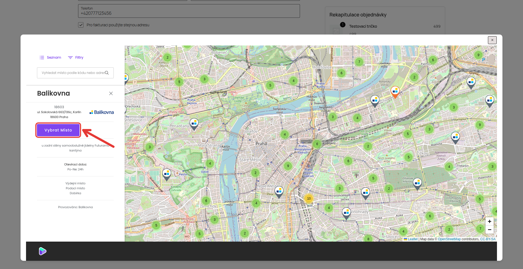Open the Filtry filter options
Image resolution: width=523 pixels, height=269 pixels.
coord(76,58)
